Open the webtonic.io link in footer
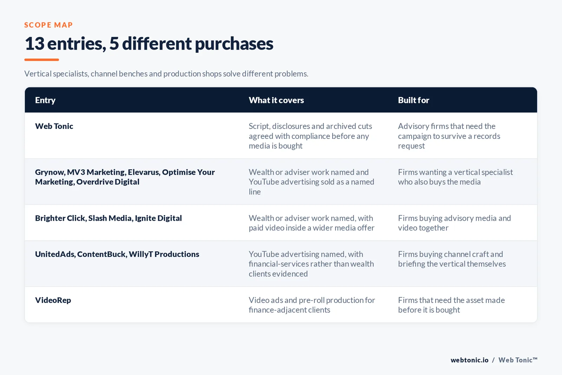This screenshot has width=562, height=375. pyautogui.click(x=469, y=360)
